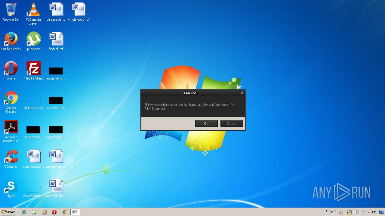Close the Cracked! dialog with X
This screenshot has height=216, width=385.
(x=242, y=93)
